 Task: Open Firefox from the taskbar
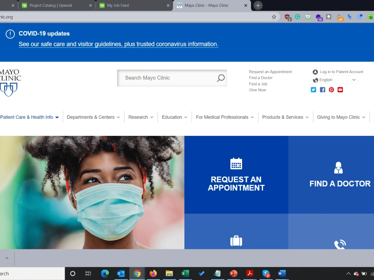[153, 273]
